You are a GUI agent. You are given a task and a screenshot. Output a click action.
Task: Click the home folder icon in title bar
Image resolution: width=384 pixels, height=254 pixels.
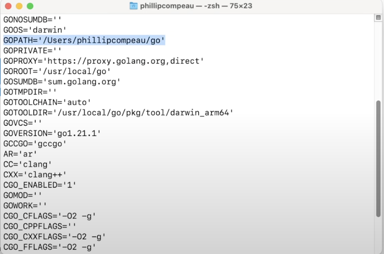[x=133, y=6]
